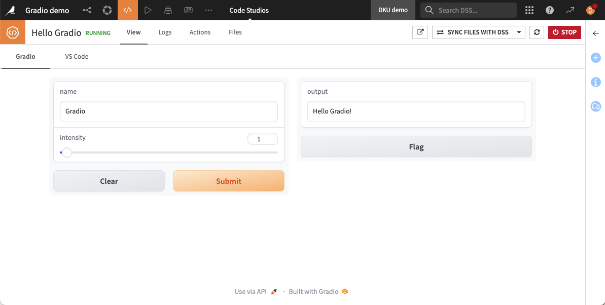605x305 pixels.
Task: Select the VS Code sub-tab
Action: [x=77, y=57]
